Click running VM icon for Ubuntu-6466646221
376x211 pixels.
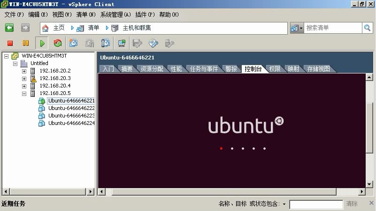coord(42,101)
